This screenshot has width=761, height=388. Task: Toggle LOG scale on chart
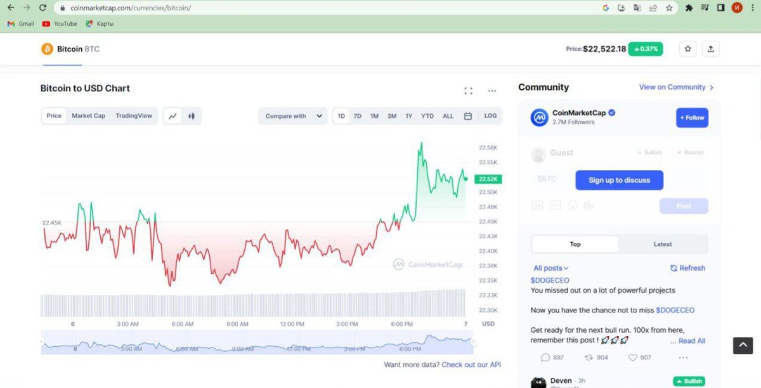[x=490, y=116]
